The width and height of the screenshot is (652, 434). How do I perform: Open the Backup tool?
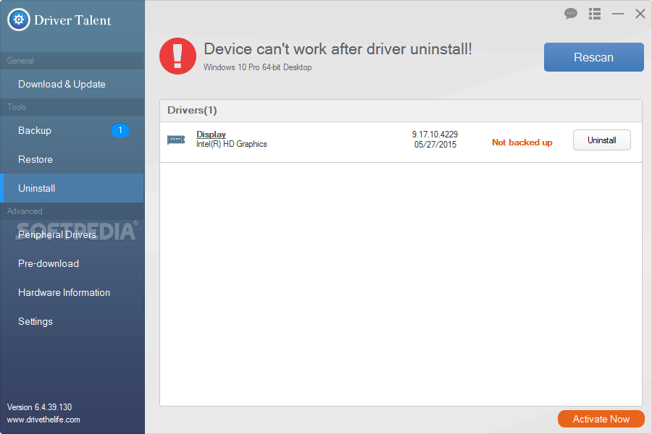(x=72, y=130)
